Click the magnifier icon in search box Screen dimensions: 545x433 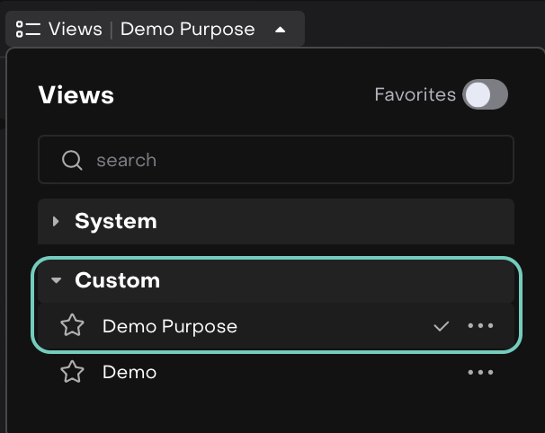tap(72, 160)
